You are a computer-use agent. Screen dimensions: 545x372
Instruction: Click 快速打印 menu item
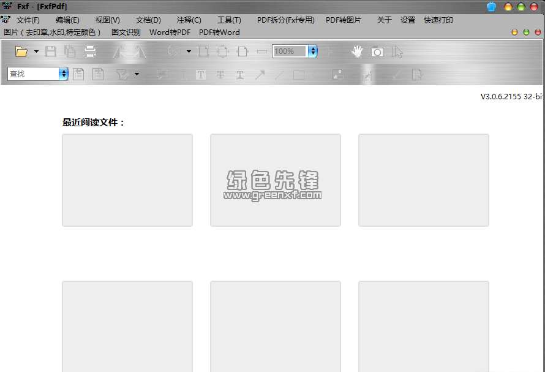(x=438, y=20)
